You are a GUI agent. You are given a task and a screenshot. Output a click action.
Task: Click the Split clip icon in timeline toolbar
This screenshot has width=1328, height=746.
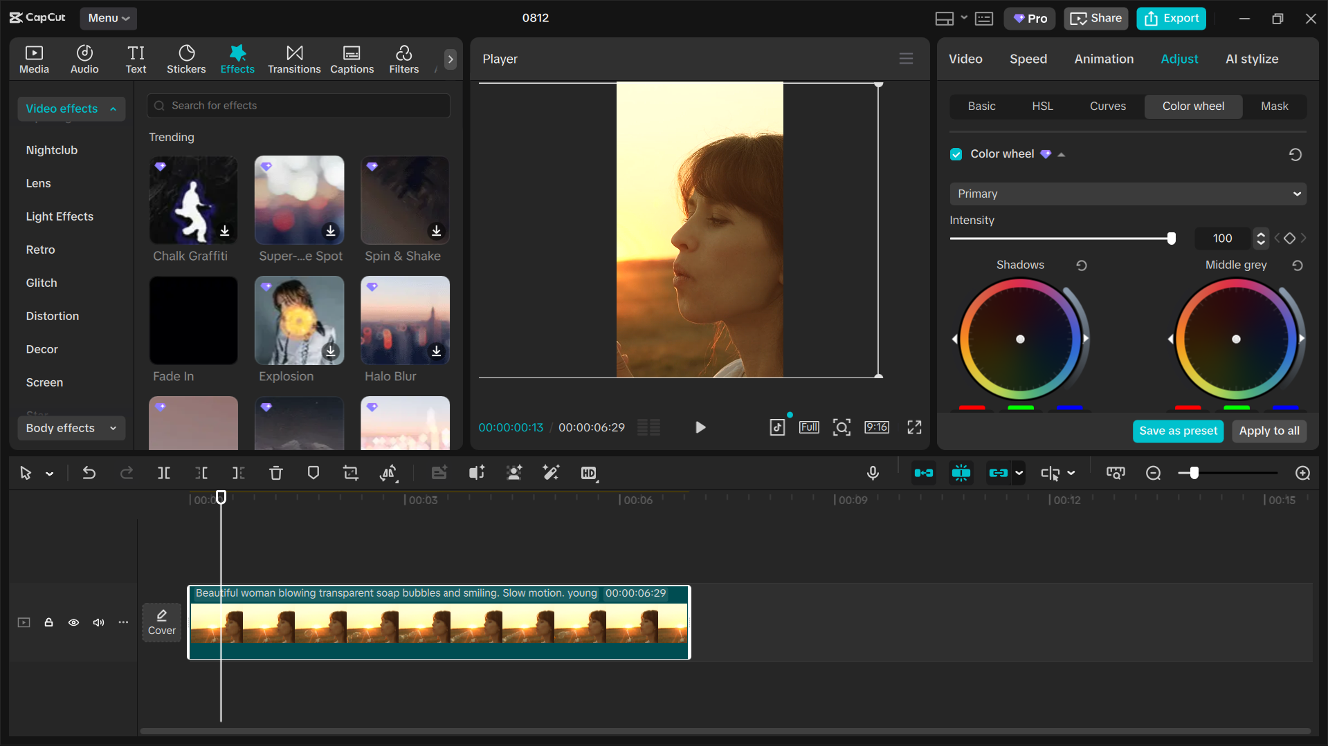164,473
